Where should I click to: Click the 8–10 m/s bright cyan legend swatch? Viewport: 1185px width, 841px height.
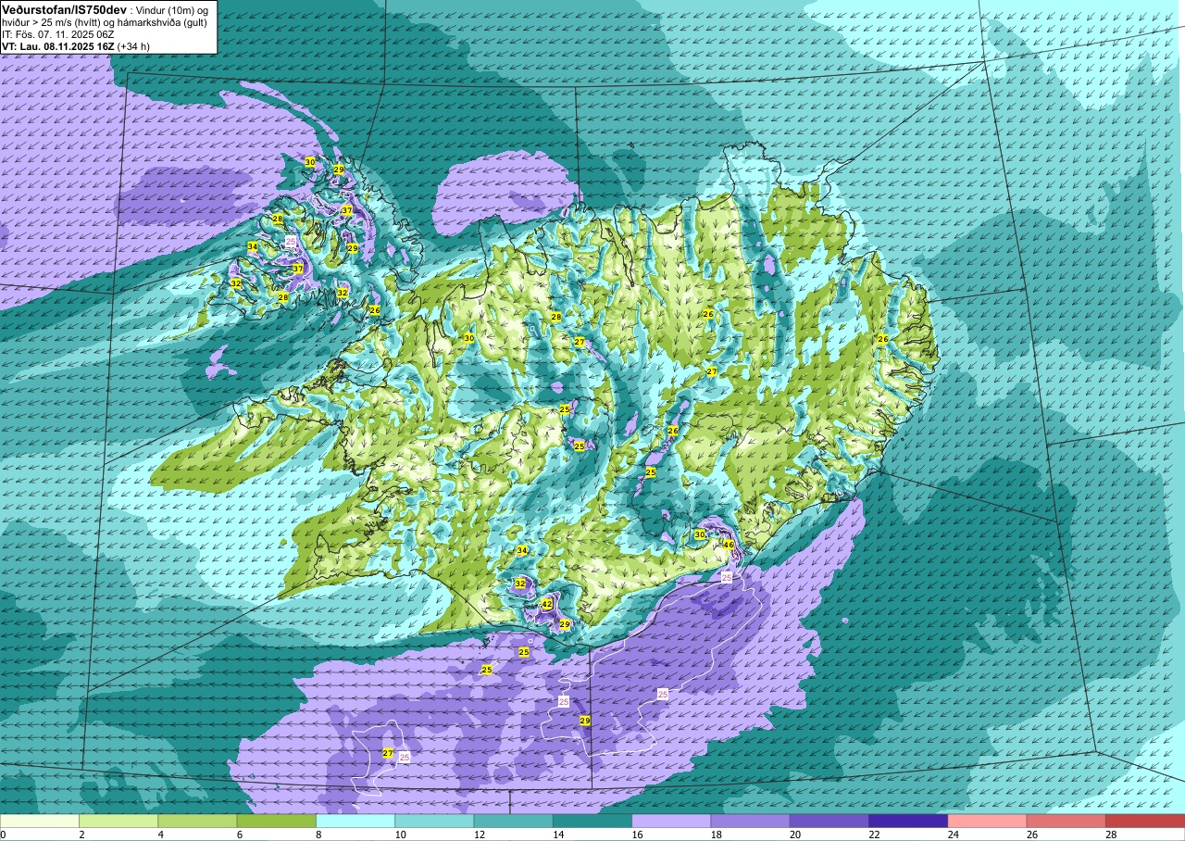pyautogui.click(x=355, y=821)
